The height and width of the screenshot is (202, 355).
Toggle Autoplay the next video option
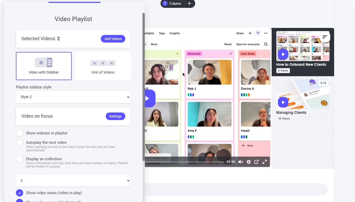20,142
